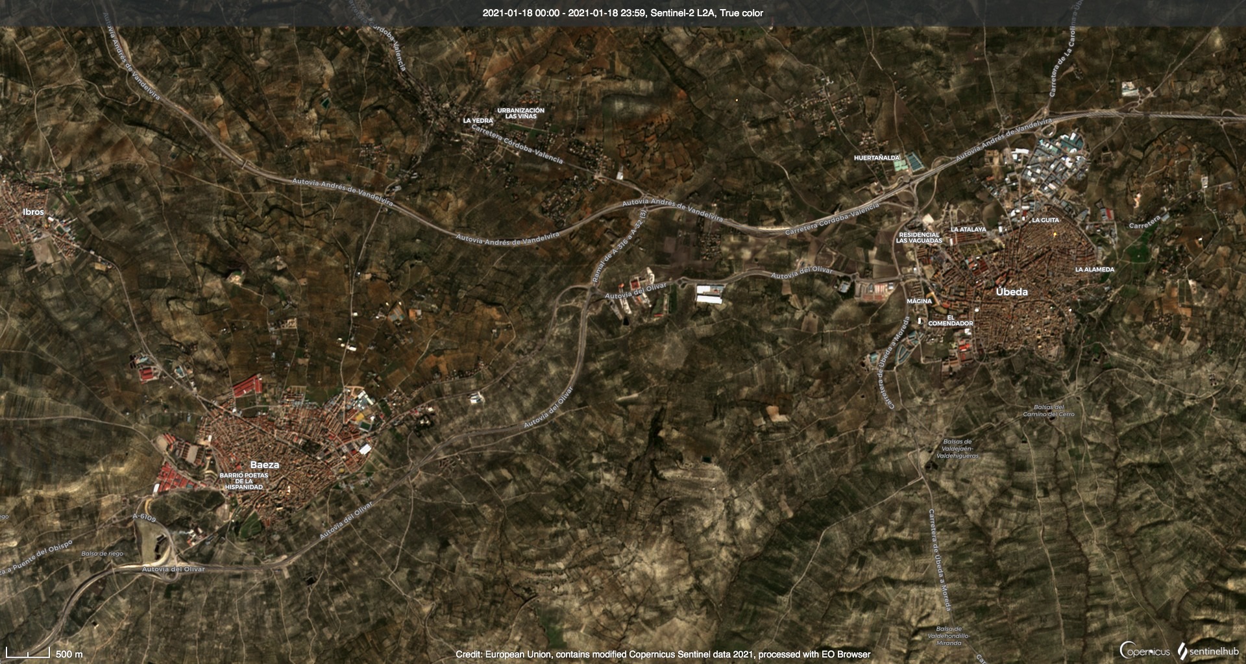Screen dimensions: 1246x664
Task: Click BARRIO POETAS DE LA HISPANIDAD label
Action: pyautogui.click(x=243, y=481)
